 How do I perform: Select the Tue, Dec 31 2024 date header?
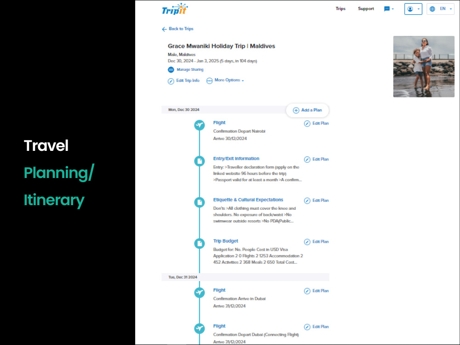pyautogui.click(x=183, y=277)
